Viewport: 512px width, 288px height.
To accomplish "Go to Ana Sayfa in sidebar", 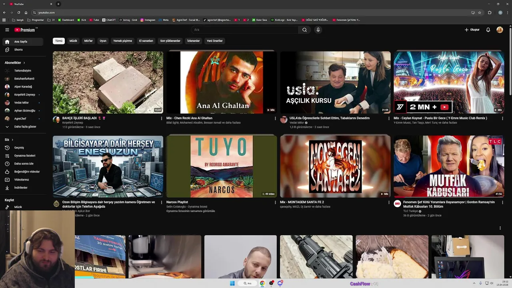I will click(x=22, y=42).
